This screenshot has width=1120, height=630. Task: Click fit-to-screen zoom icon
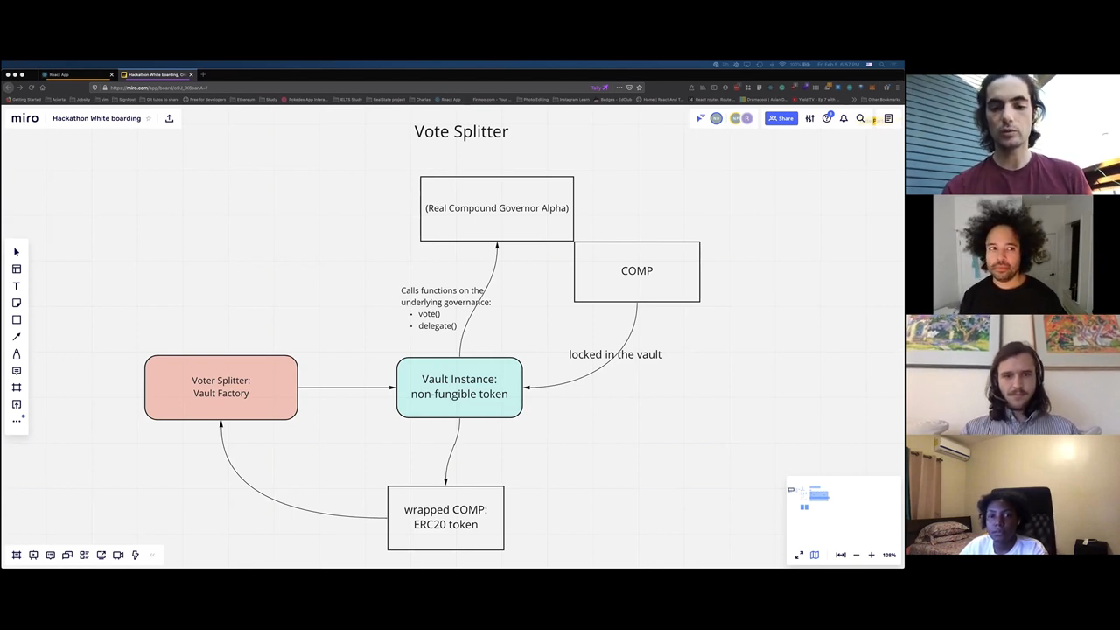tap(841, 555)
